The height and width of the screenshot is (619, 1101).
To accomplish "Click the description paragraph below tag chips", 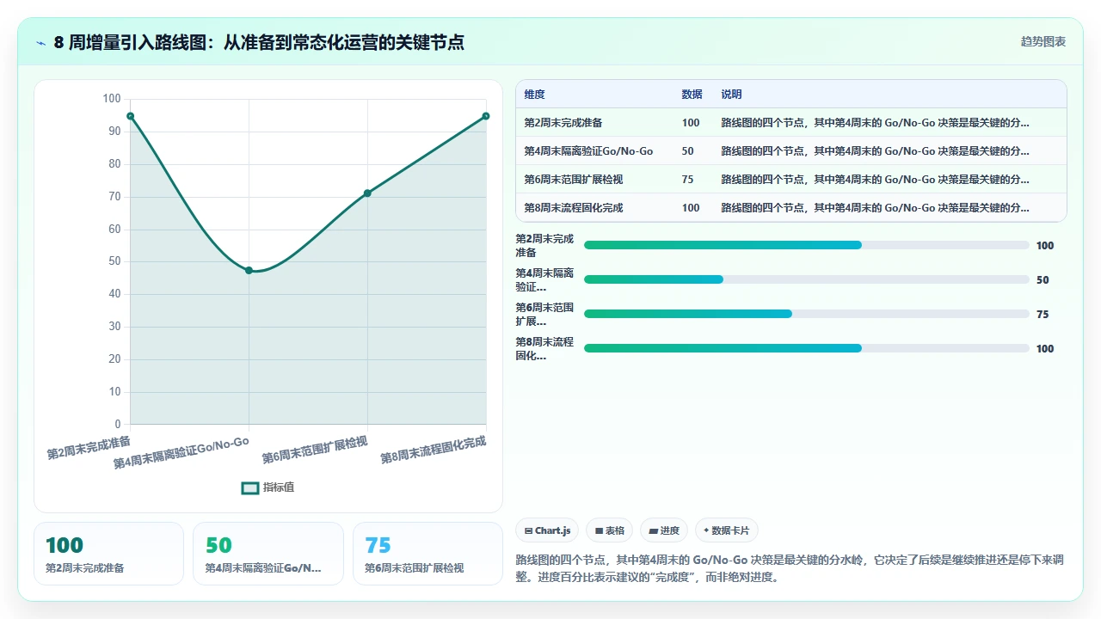I will tap(790, 568).
